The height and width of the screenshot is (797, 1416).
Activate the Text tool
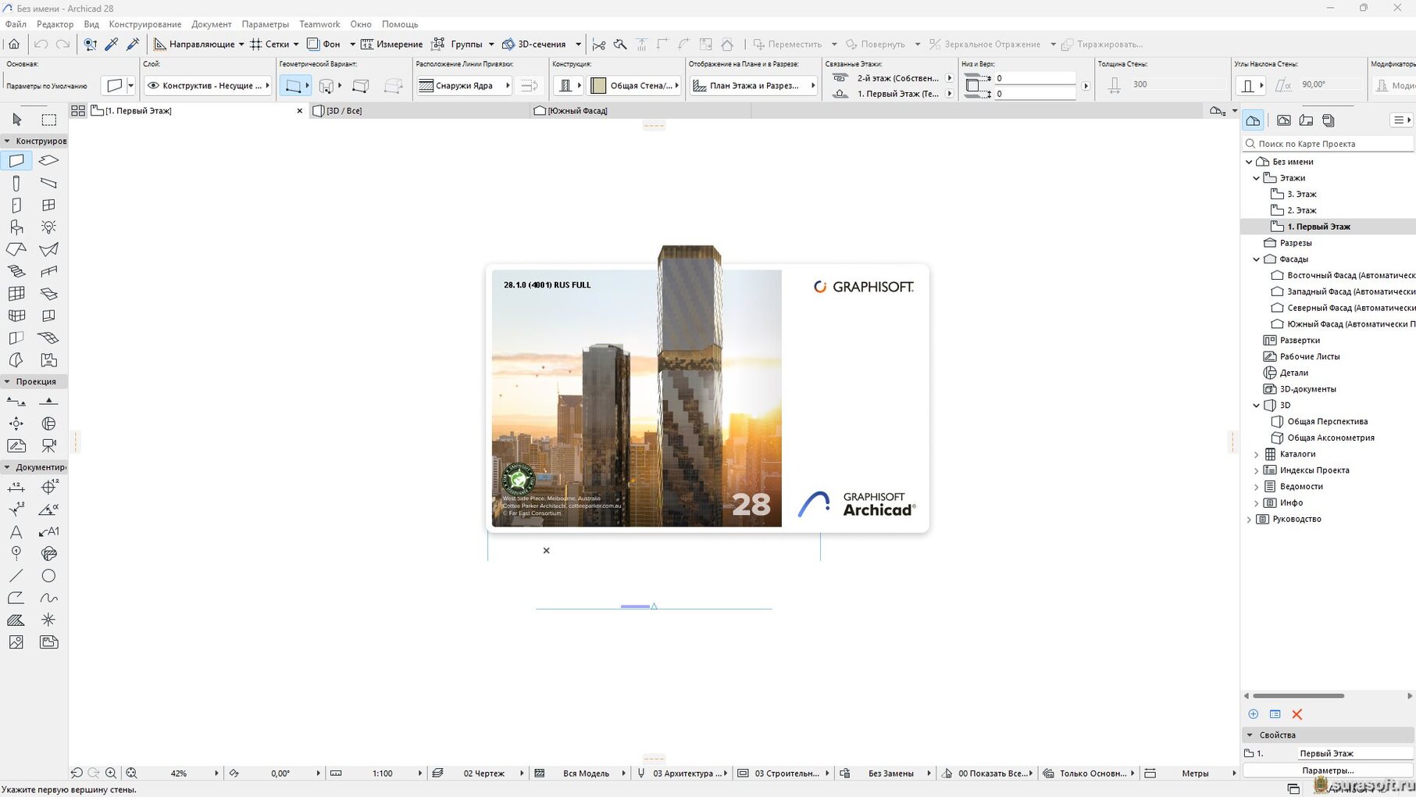pyautogui.click(x=16, y=532)
